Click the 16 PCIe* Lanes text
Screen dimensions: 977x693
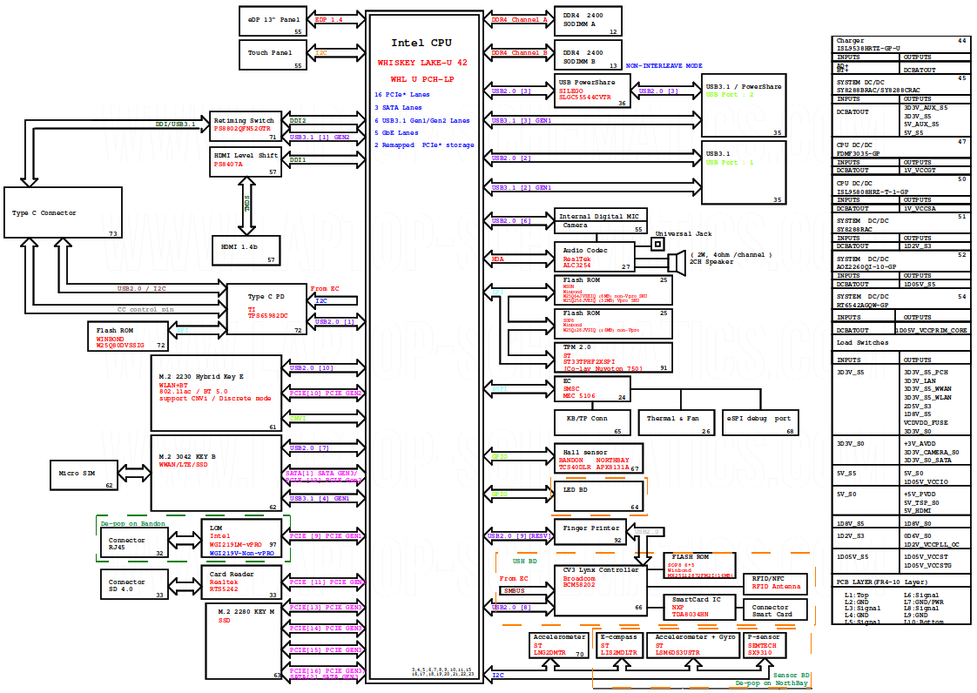tap(402, 95)
